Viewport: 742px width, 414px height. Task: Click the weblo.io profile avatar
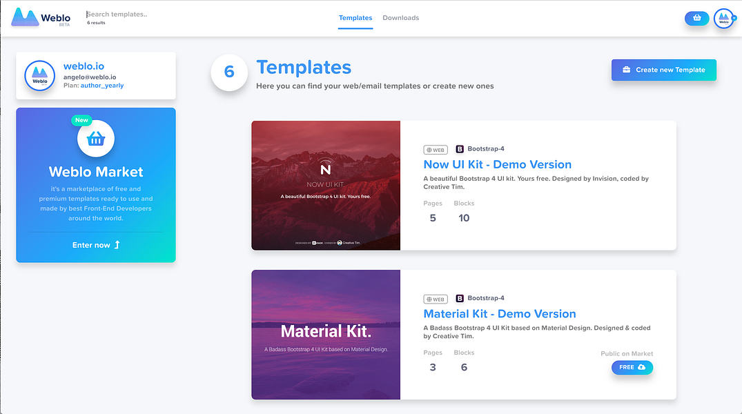tap(40, 76)
